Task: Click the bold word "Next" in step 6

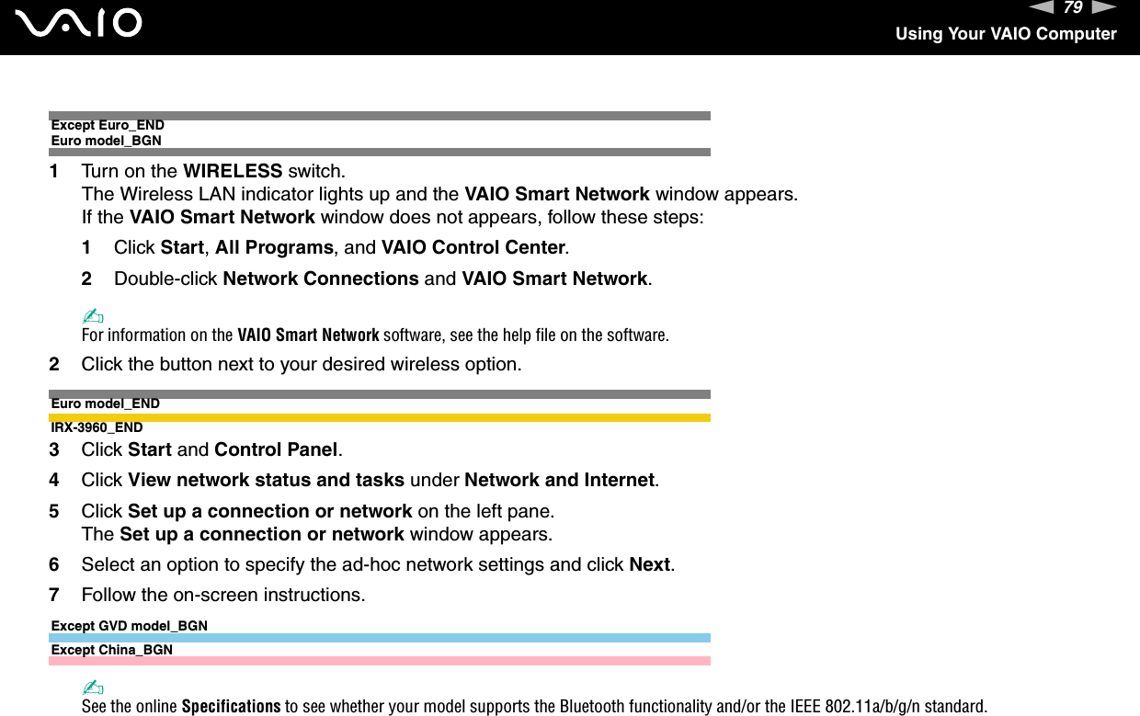Action: [x=649, y=564]
